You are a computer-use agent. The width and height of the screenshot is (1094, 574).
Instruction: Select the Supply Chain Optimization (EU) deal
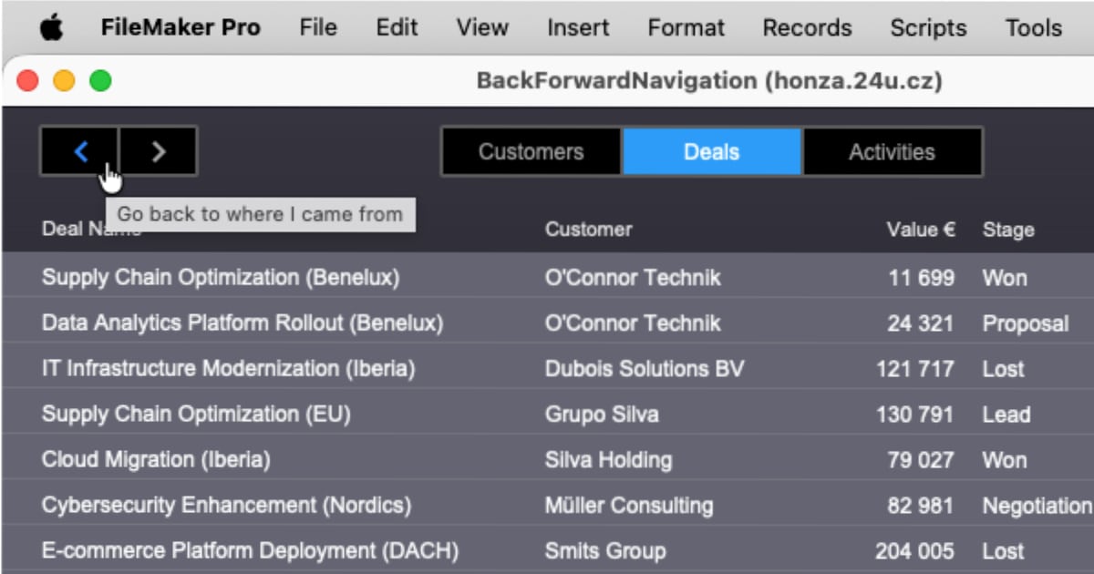coord(196,415)
